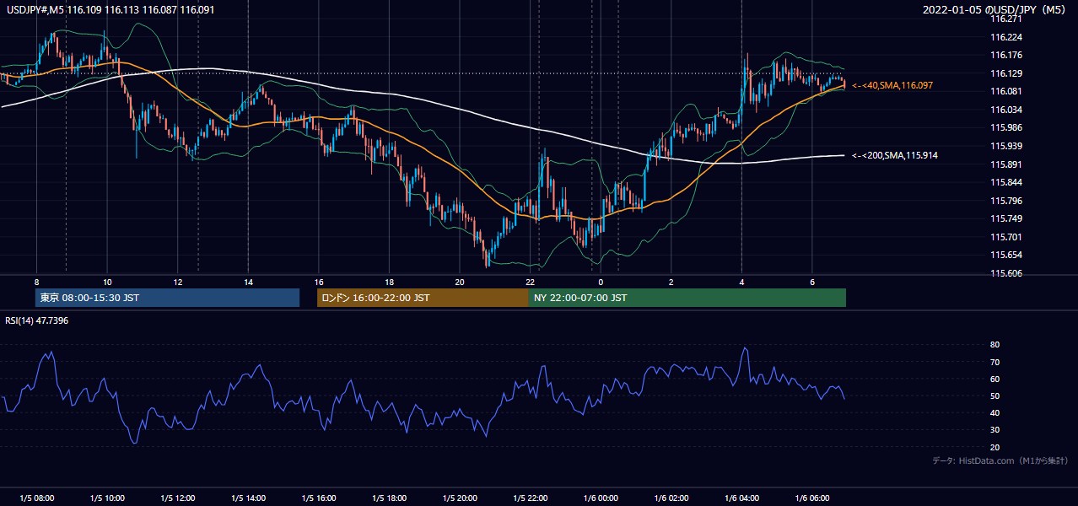Click the データ: HistData.com source credit

1000,460
